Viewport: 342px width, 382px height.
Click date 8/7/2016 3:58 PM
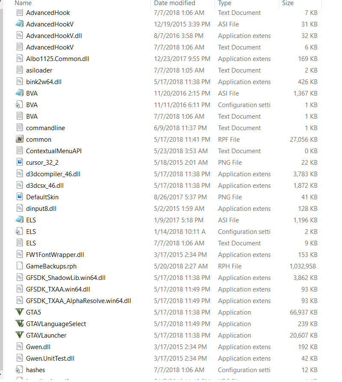pyautogui.click(x=179, y=35)
